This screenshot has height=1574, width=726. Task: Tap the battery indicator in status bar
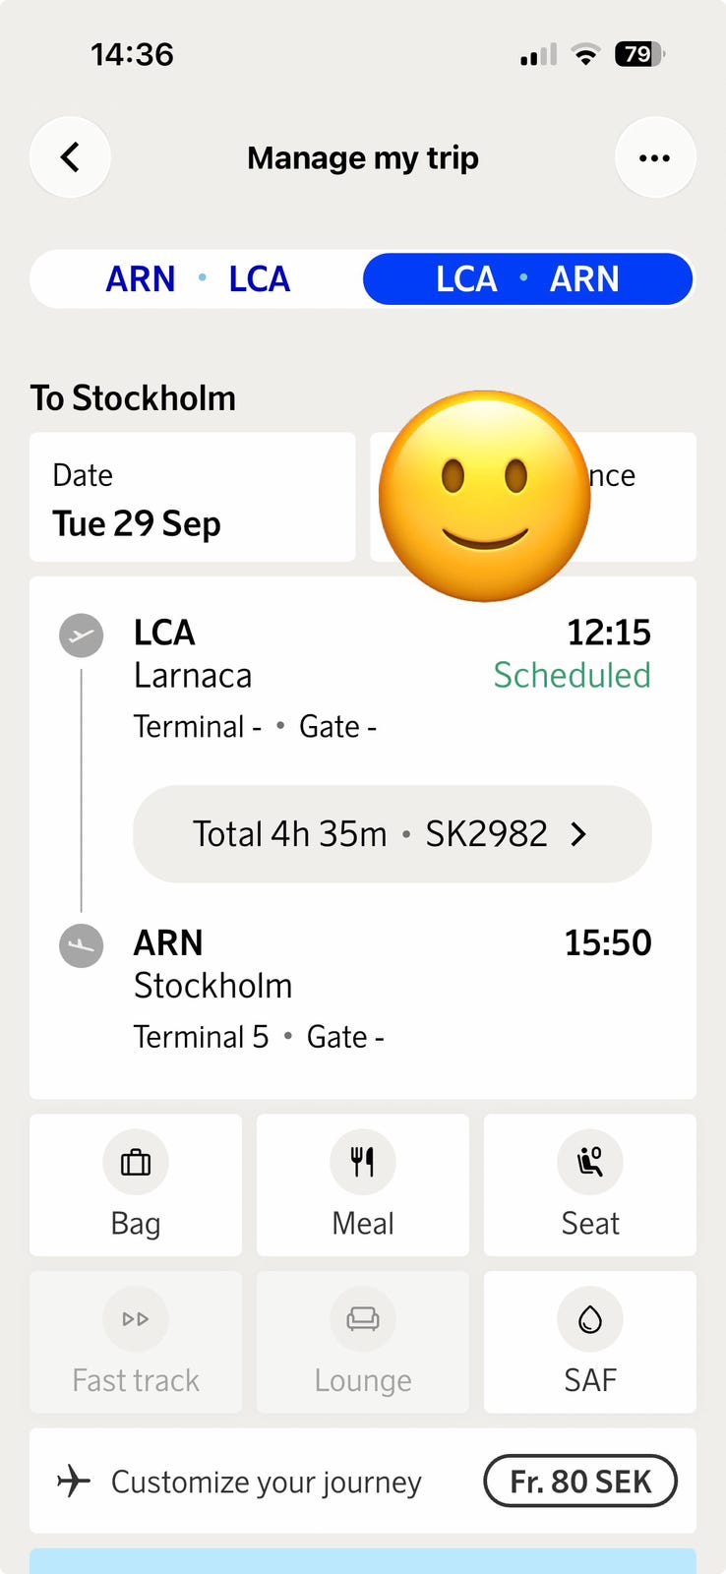(x=639, y=54)
